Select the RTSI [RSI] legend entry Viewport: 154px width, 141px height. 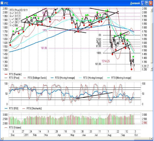(11, 108)
